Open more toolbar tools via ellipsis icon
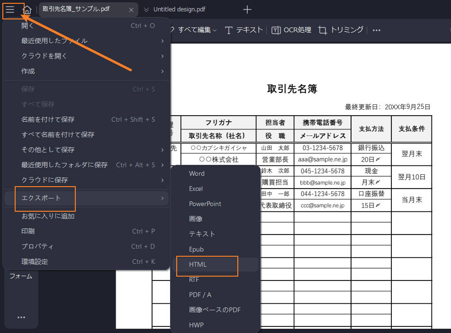451x333 pixels. pos(376,29)
